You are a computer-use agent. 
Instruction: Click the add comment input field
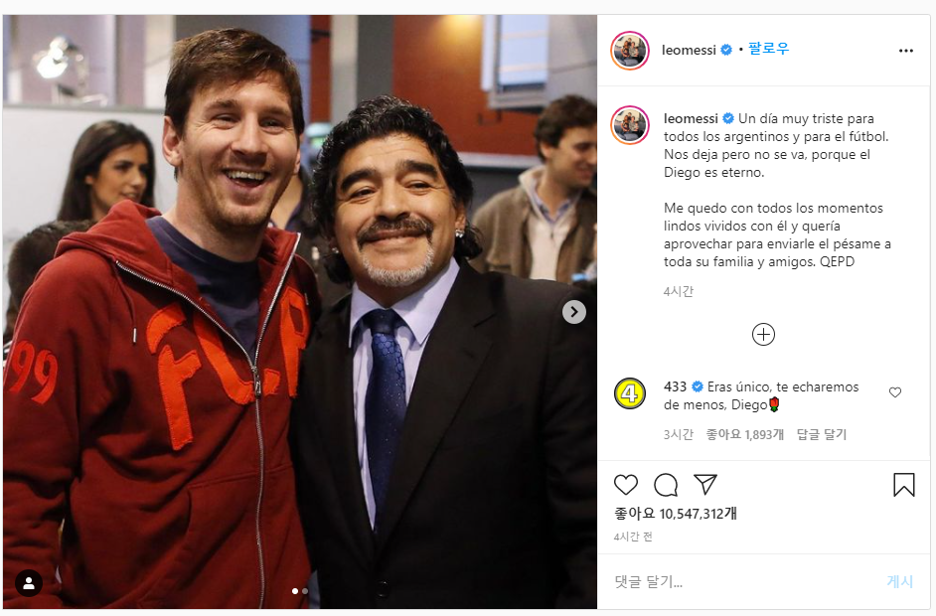[x=735, y=581]
